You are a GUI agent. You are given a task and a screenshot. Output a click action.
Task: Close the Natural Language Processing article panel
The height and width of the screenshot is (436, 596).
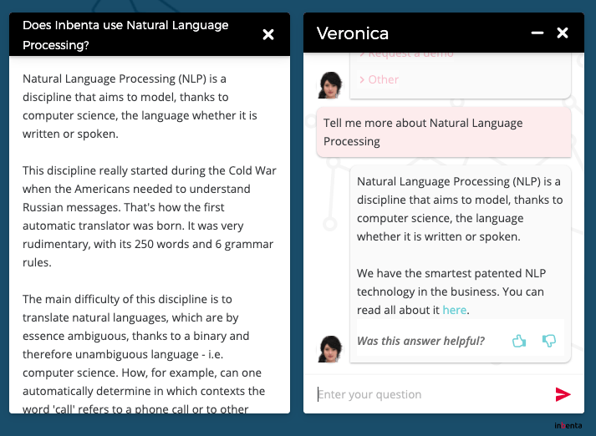tap(268, 34)
